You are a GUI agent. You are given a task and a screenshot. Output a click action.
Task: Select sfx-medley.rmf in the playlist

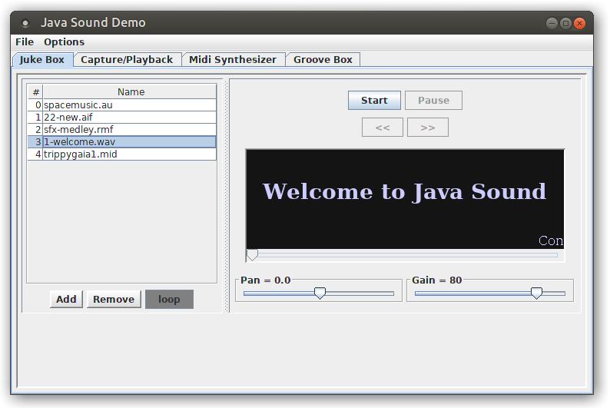[x=121, y=130]
